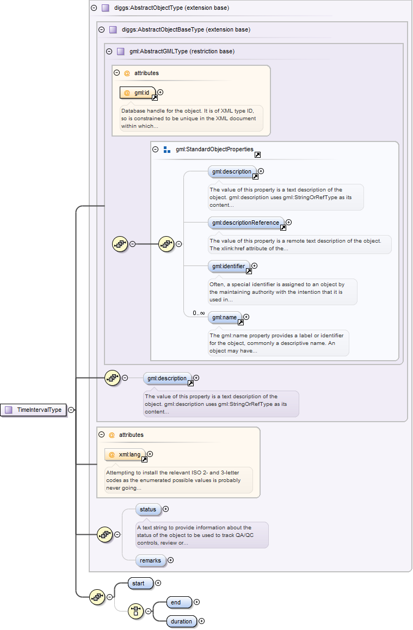
Task: Click the link arrow under gml:descriptionReference
Action: click(x=283, y=228)
